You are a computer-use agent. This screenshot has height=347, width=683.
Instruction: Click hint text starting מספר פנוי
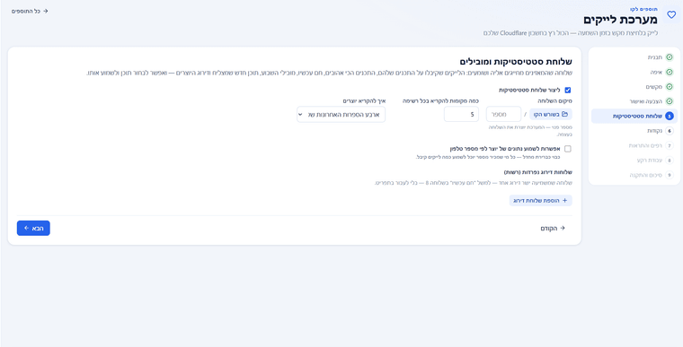tap(530, 131)
